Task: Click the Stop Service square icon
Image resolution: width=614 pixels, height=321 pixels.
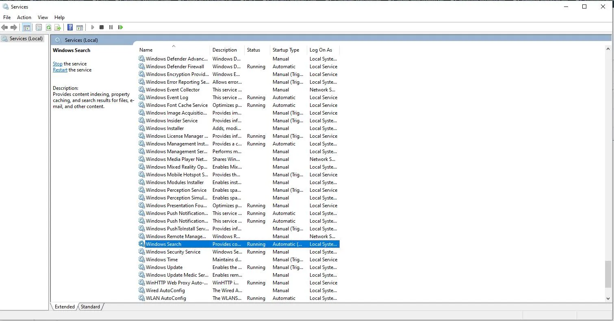Action: pyautogui.click(x=102, y=27)
